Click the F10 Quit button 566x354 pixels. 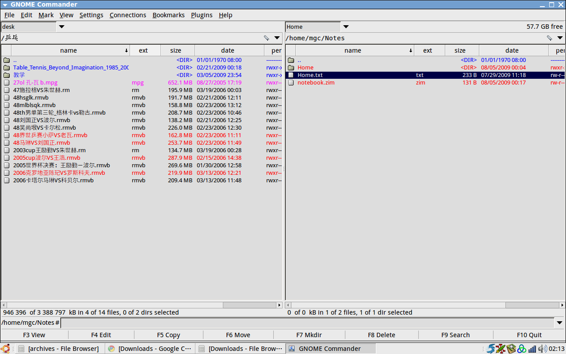click(x=529, y=335)
